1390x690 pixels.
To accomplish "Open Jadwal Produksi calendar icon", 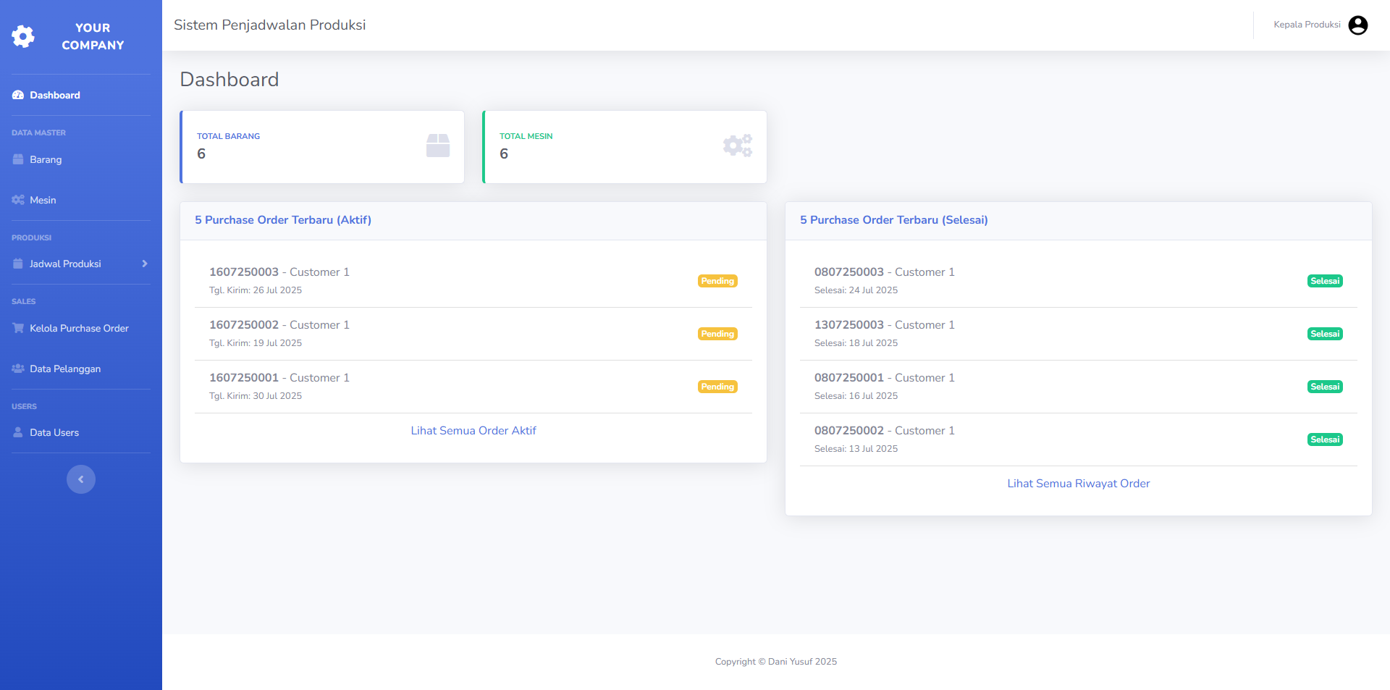I will [17, 264].
